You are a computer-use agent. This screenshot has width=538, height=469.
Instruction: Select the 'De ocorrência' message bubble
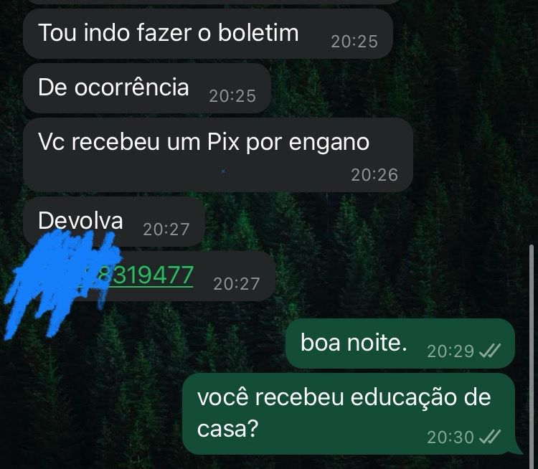[x=147, y=87]
